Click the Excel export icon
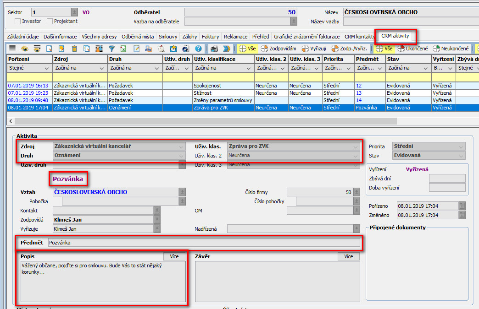 [123, 49]
